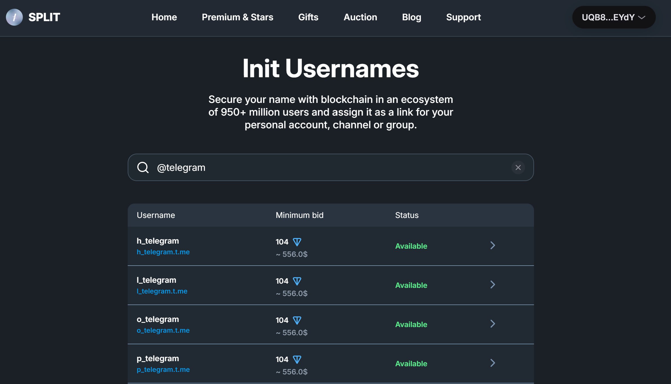Image resolution: width=671 pixels, height=384 pixels.
Task: Open h_telegram details via chevron arrow
Action: pyautogui.click(x=493, y=245)
